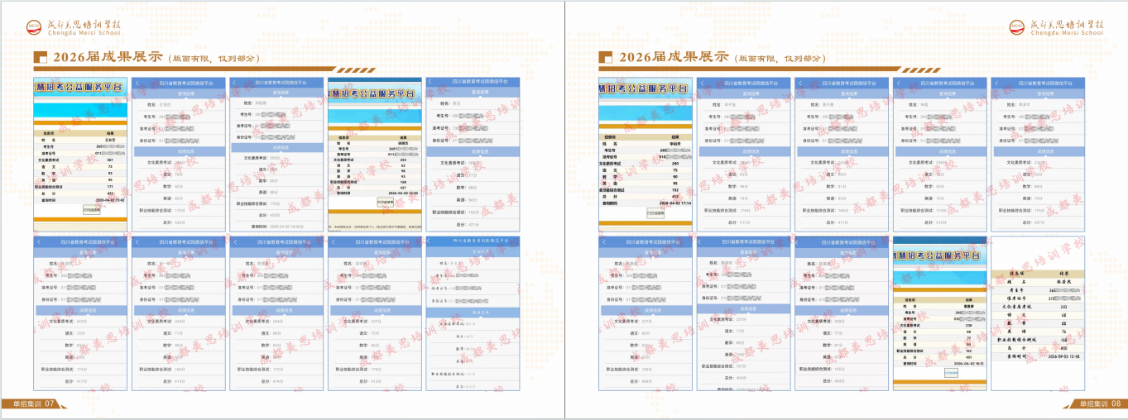Image resolution: width=1128 pixels, height=420 pixels.
Task: Open the platform-style screenshot with total 432
Action: 81,154
